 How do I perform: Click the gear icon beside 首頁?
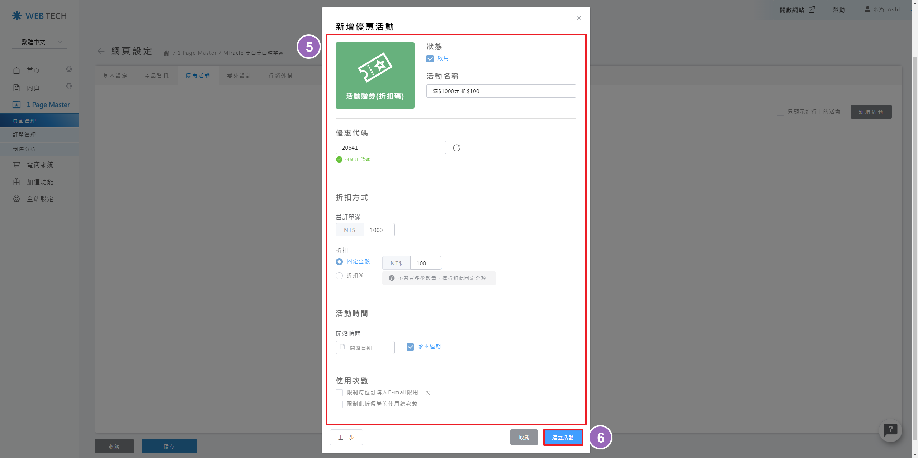coord(69,69)
